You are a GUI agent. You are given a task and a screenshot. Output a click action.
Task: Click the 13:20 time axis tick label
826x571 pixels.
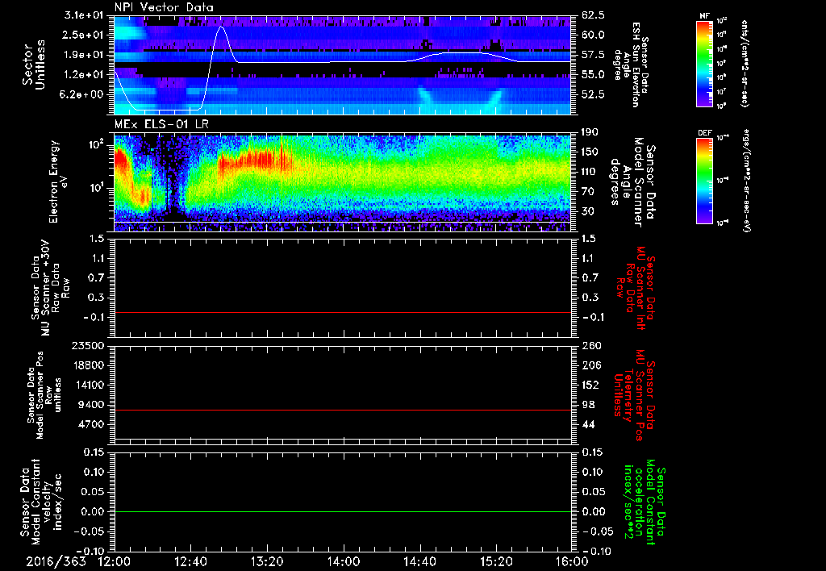click(x=267, y=561)
